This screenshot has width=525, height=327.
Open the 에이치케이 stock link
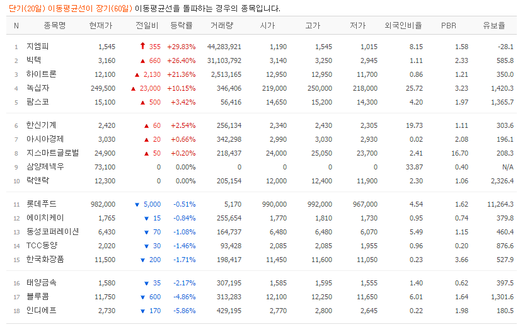click(x=45, y=218)
